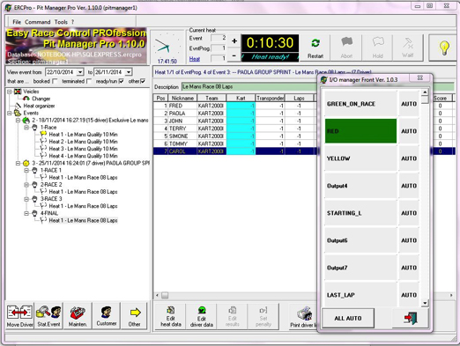This screenshot has width=460, height=346.
Task: Select event 3 PAOLA GROUP node
Action: 91,163
